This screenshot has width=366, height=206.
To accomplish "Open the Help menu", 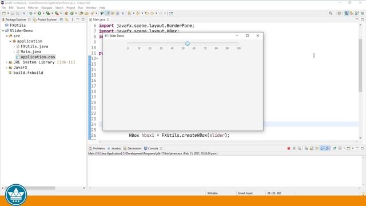I will 102,7.
